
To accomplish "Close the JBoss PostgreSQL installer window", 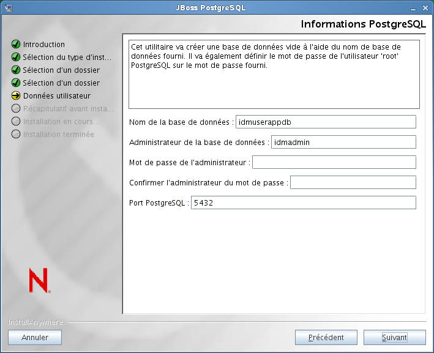I will (425, 9).
